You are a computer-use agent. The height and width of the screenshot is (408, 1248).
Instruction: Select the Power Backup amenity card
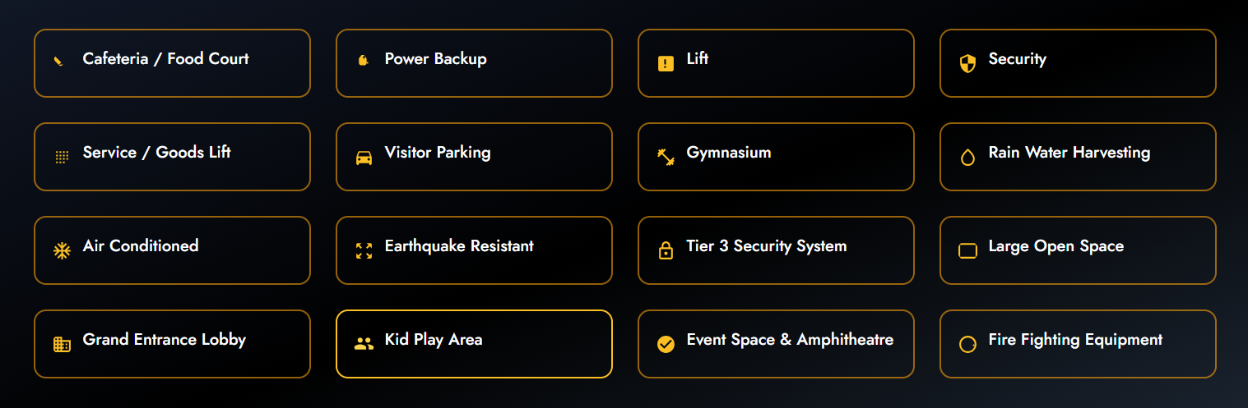[x=474, y=63]
